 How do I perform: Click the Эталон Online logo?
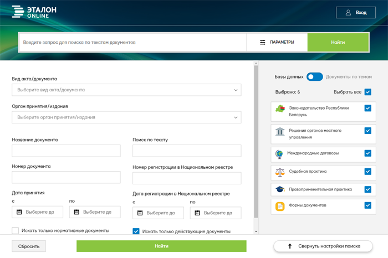coord(34,12)
